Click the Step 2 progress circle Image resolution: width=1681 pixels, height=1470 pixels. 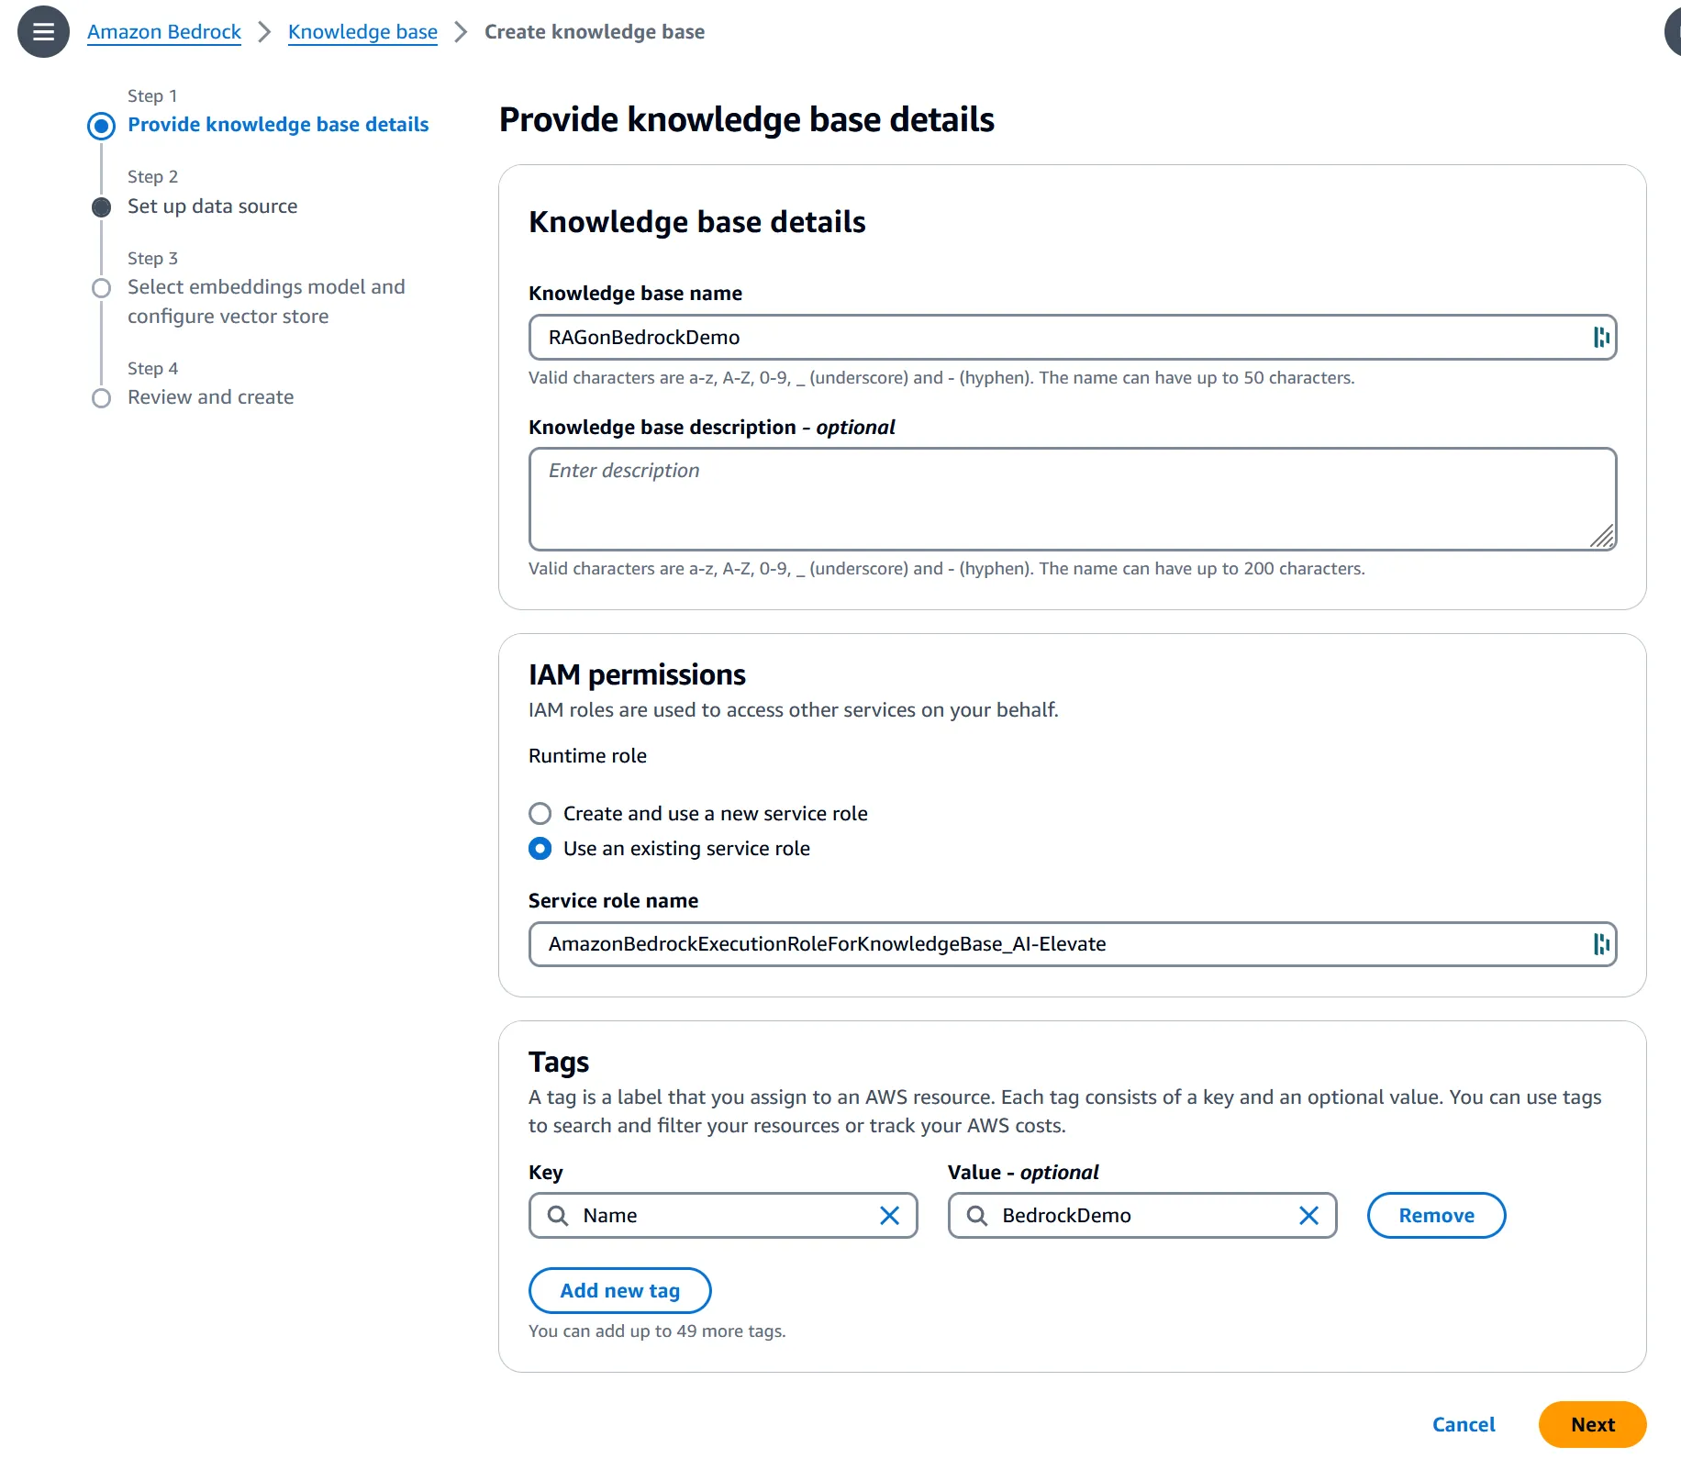tap(101, 206)
